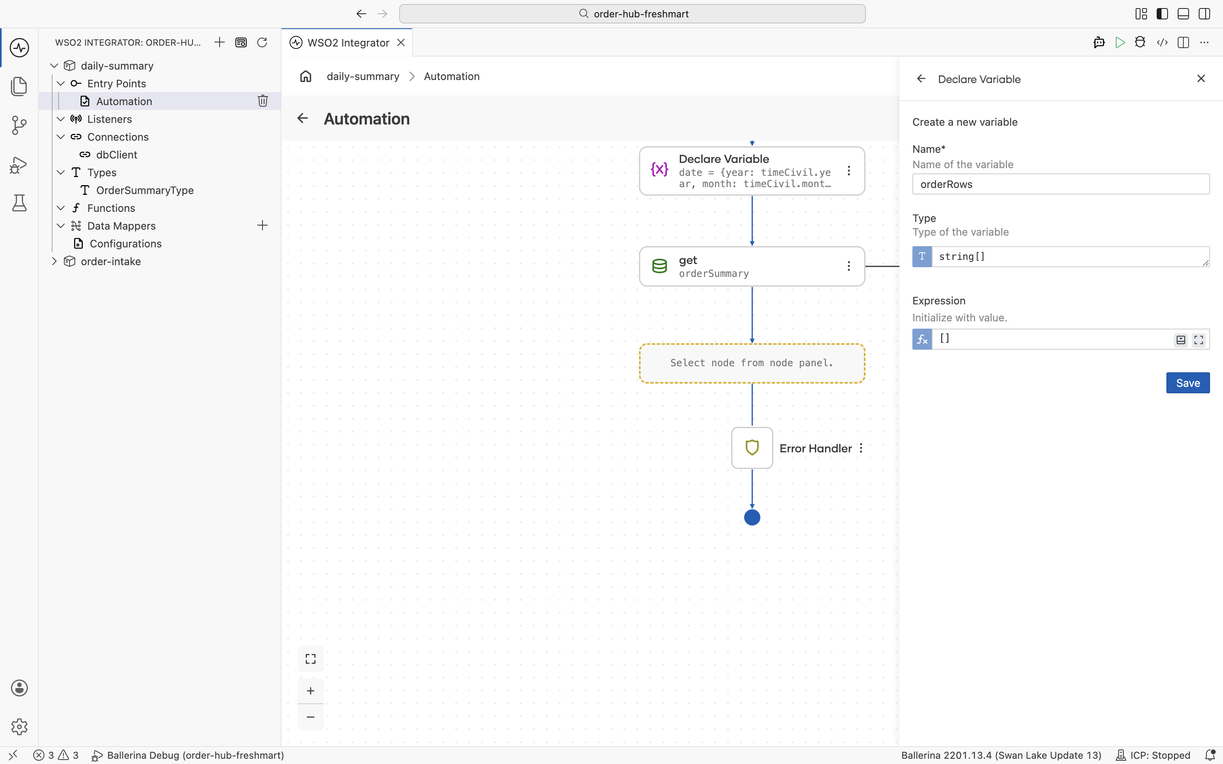Toggle the secondary side bar layout icon
This screenshot has height=764, width=1223.
pyautogui.click(x=1204, y=14)
